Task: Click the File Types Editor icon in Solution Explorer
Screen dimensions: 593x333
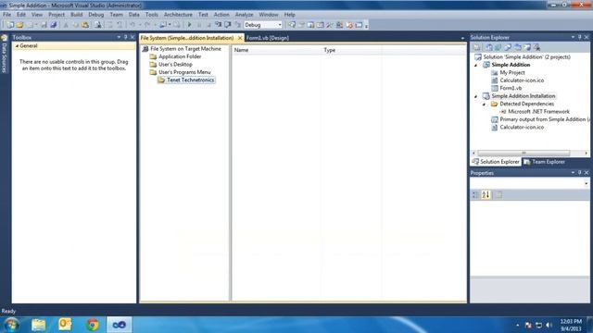Action: (508, 47)
